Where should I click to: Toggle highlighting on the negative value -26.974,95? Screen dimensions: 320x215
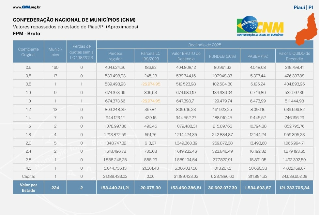click(x=150, y=84)
